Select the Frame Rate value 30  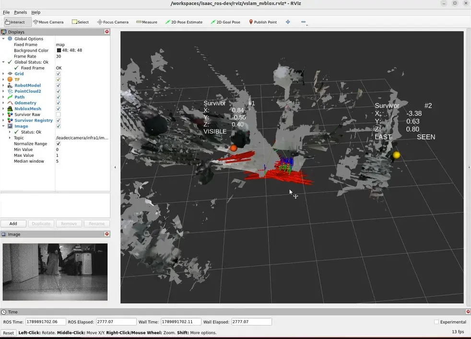coord(59,57)
